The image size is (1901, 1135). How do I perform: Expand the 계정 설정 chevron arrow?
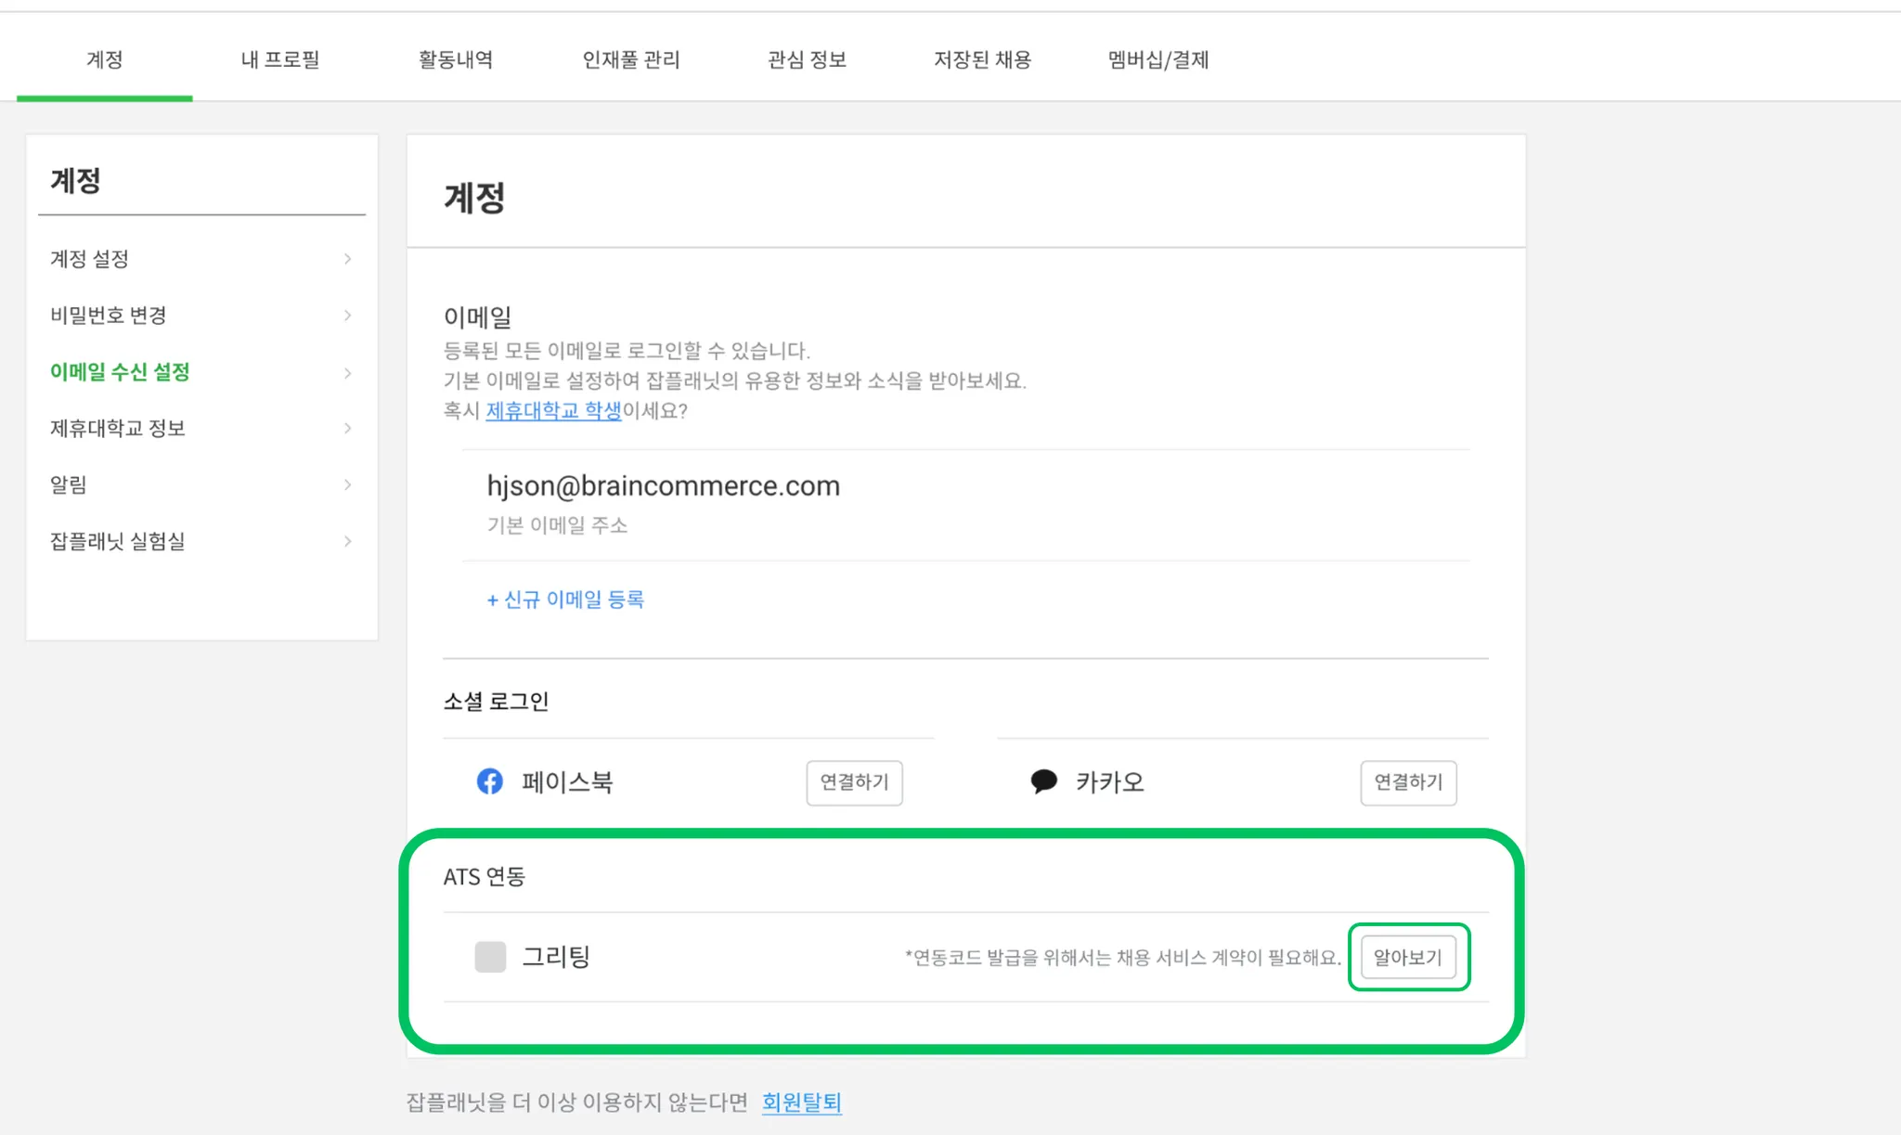(347, 259)
